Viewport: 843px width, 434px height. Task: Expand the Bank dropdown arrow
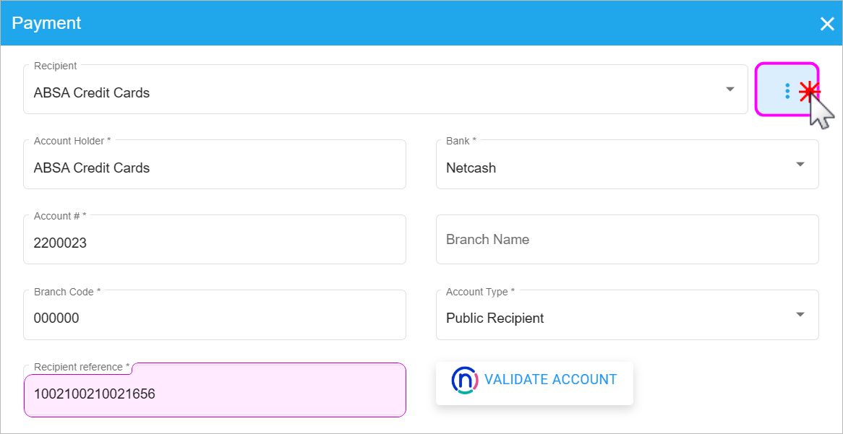click(800, 165)
